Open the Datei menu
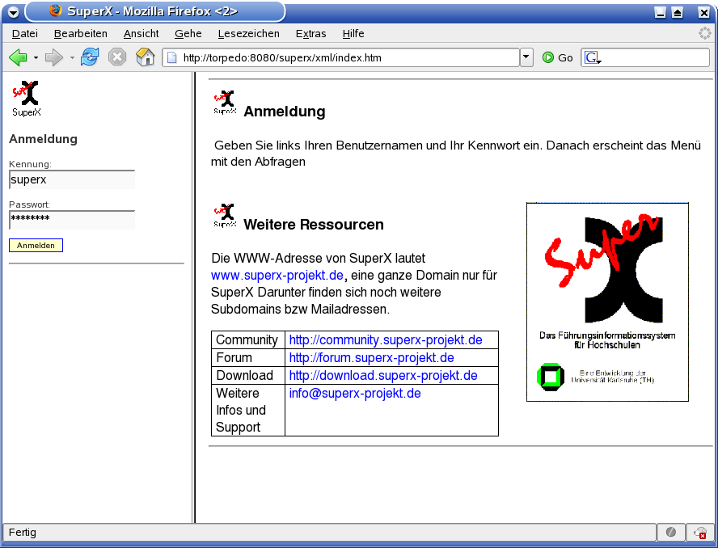This screenshot has width=718, height=548. (x=25, y=33)
